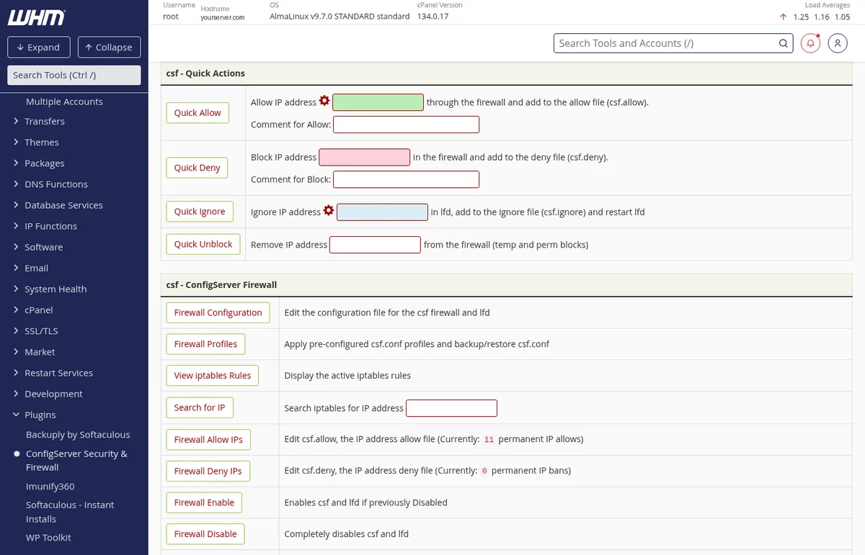This screenshot has width=865, height=555.
Task: Click the 'Completely disables csf and lfd' description
Action: pos(346,534)
